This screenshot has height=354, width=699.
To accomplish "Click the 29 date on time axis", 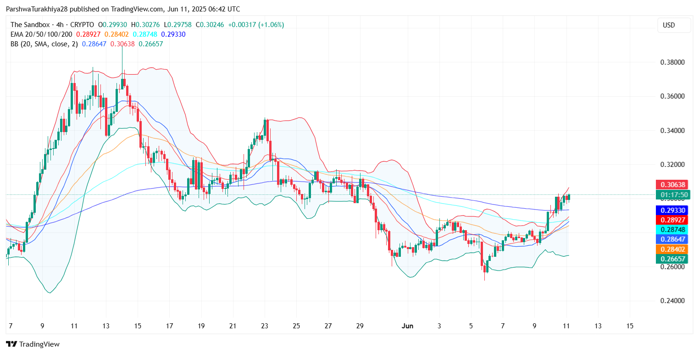I will [360, 326].
